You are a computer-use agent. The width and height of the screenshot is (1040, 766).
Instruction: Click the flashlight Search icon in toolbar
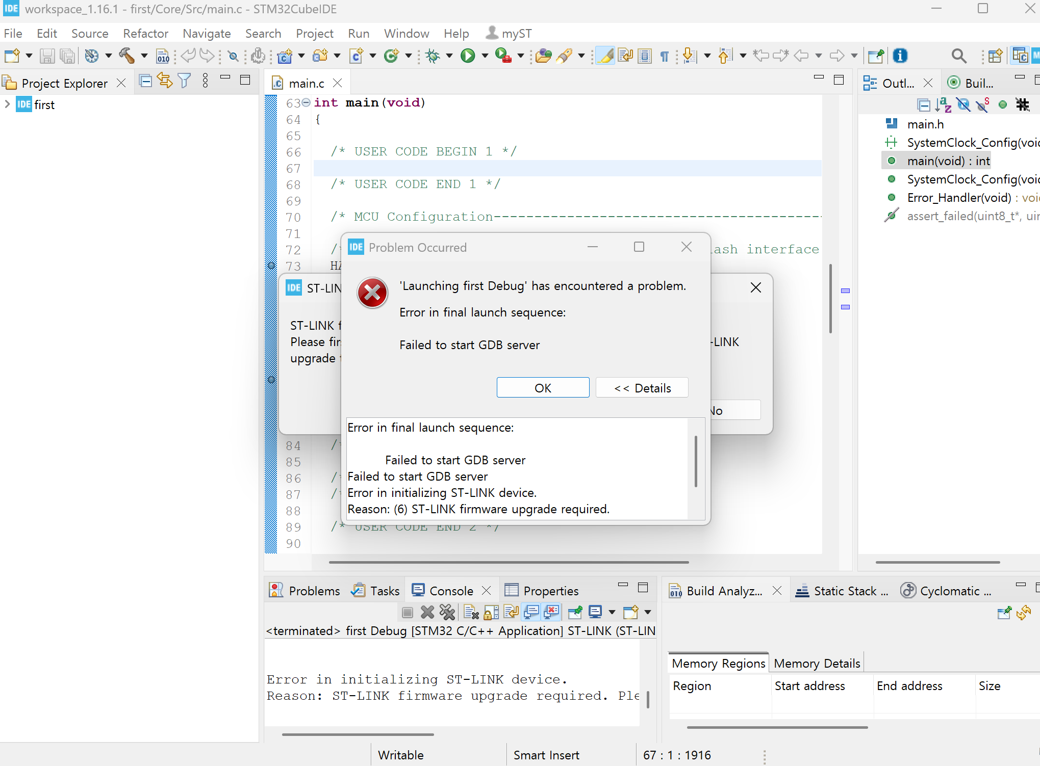pyautogui.click(x=564, y=56)
